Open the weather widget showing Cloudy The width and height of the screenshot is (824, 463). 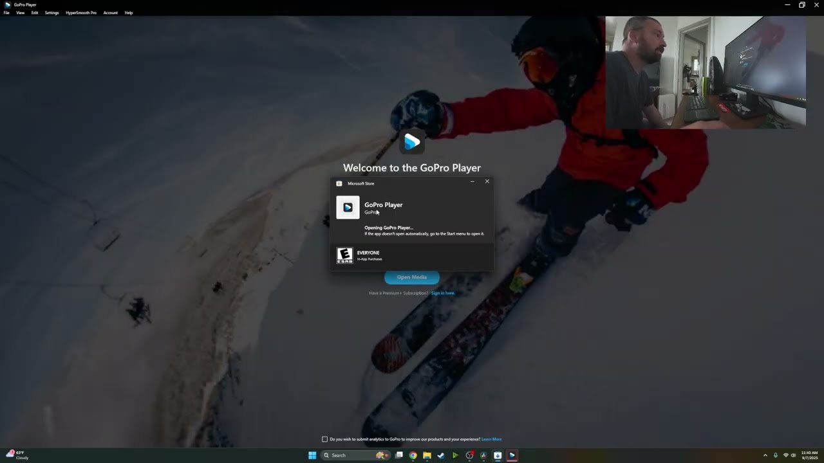pos(17,455)
